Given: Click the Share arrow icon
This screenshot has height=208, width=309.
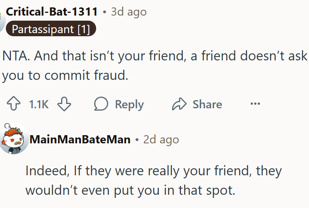Looking at the screenshot, I should (179, 104).
